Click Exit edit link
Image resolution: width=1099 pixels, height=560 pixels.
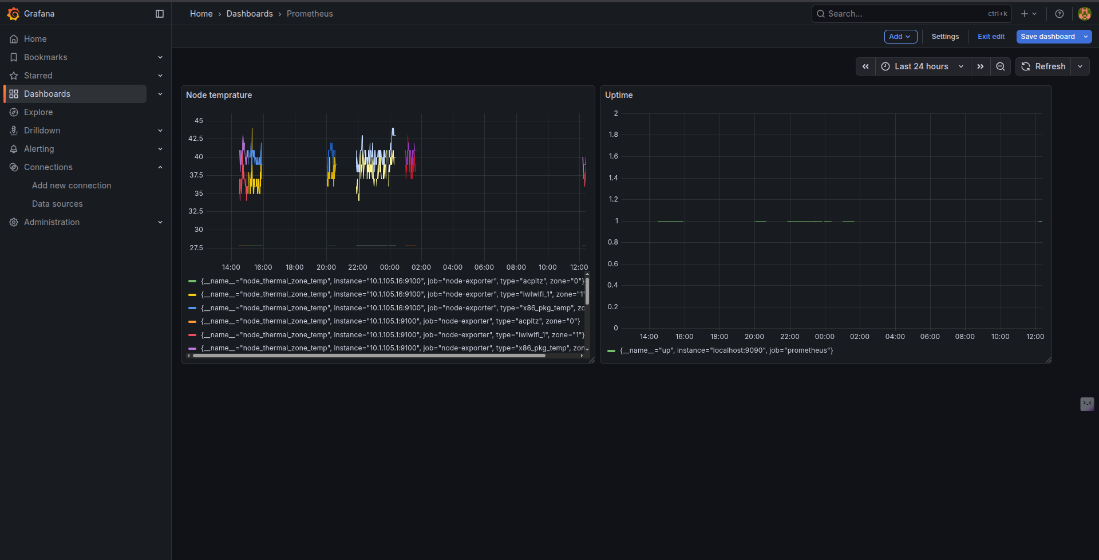[x=991, y=37]
